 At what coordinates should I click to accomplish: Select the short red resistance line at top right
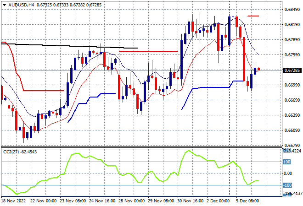click(x=253, y=16)
